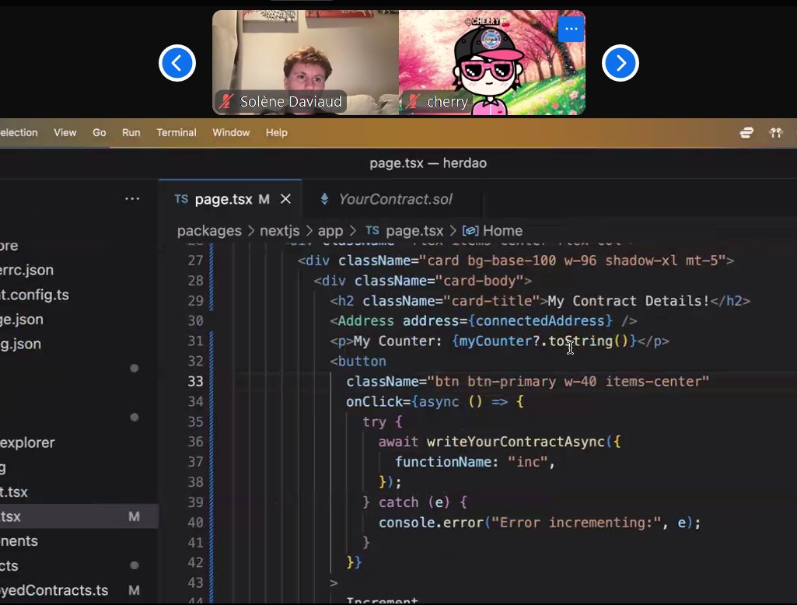Select the nents folder in explorer
797x605 pixels.
[19, 541]
